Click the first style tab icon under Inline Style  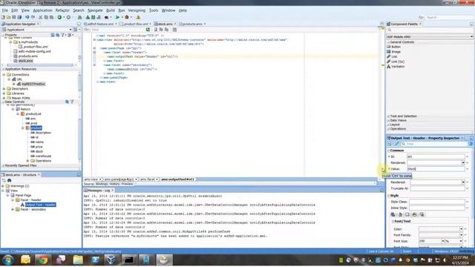click(393, 214)
